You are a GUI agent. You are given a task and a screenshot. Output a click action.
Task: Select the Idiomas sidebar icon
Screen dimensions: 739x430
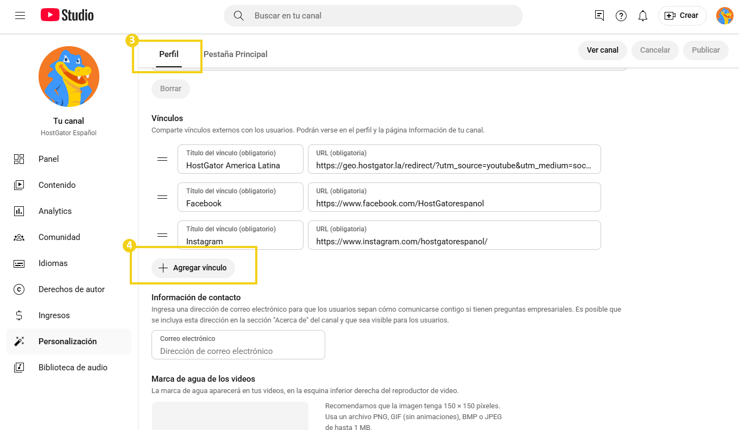19,263
